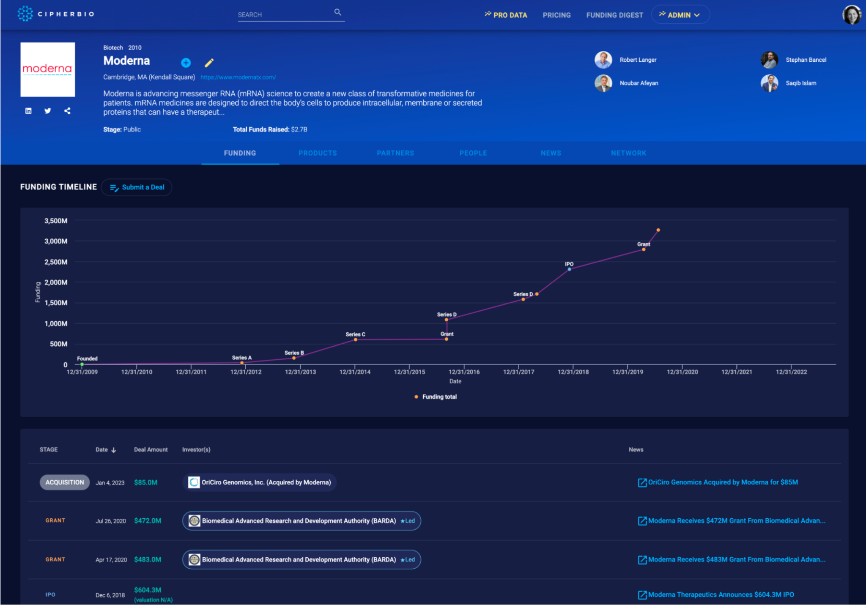Click the ACQUISITION stage badge

tap(65, 482)
